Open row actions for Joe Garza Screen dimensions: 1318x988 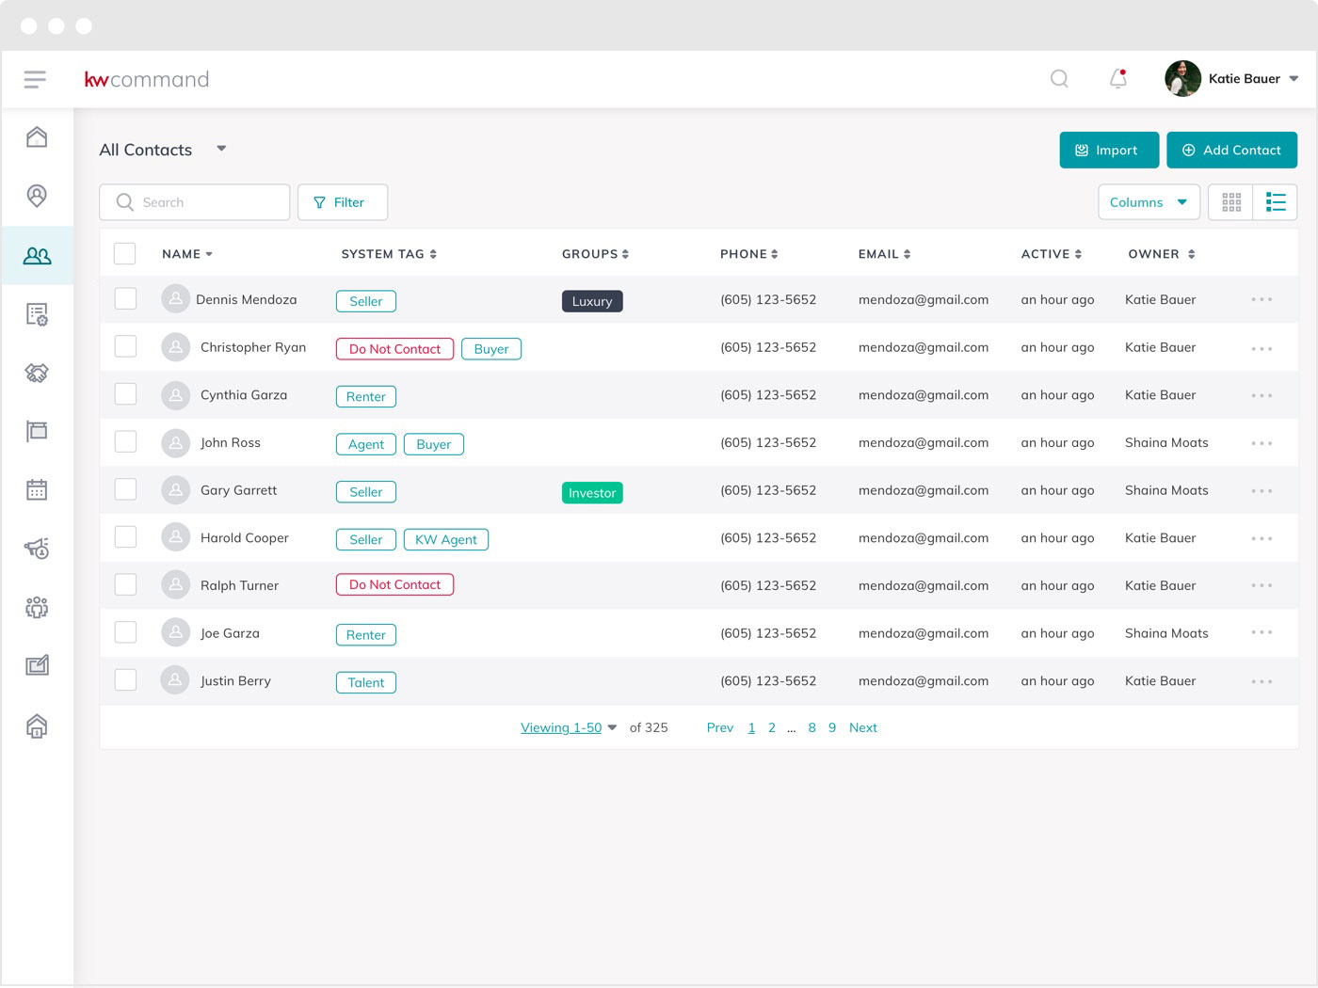point(1262,632)
